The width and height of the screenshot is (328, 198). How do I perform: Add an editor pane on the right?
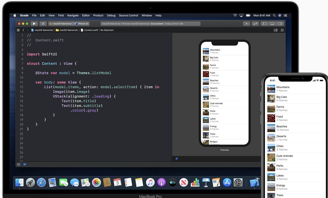(x=282, y=30)
